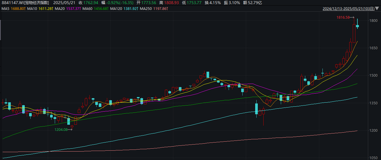Click the 1800 price axis label
The width and height of the screenshot is (381, 160).
click(x=373, y=21)
